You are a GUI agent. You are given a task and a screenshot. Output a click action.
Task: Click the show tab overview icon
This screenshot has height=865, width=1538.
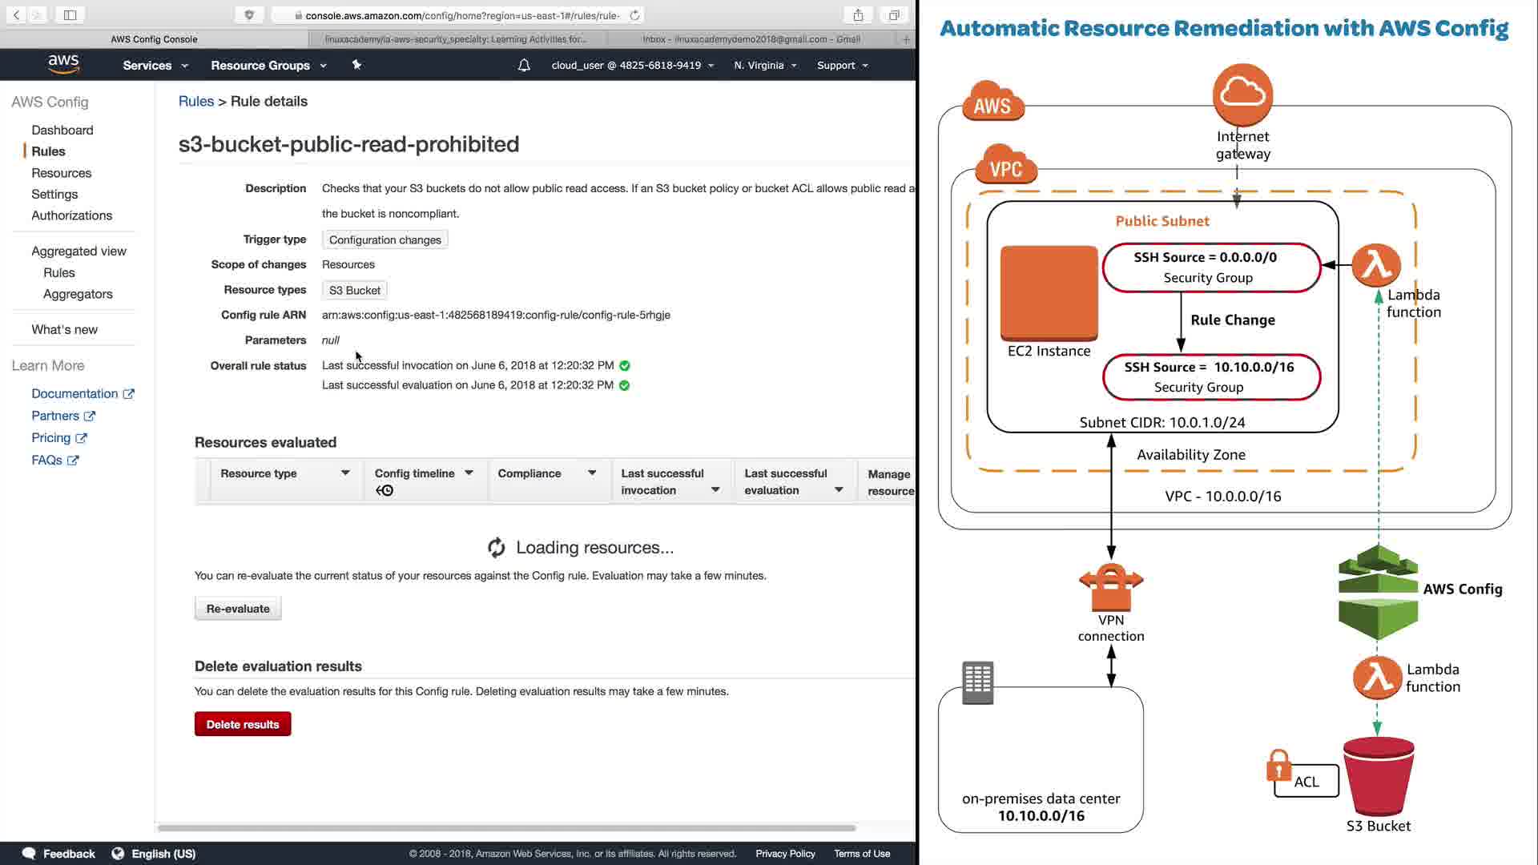tap(894, 15)
